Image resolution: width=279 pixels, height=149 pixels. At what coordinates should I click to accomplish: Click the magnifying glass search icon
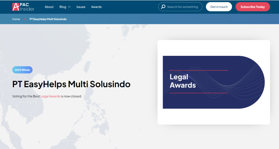coord(163,7)
